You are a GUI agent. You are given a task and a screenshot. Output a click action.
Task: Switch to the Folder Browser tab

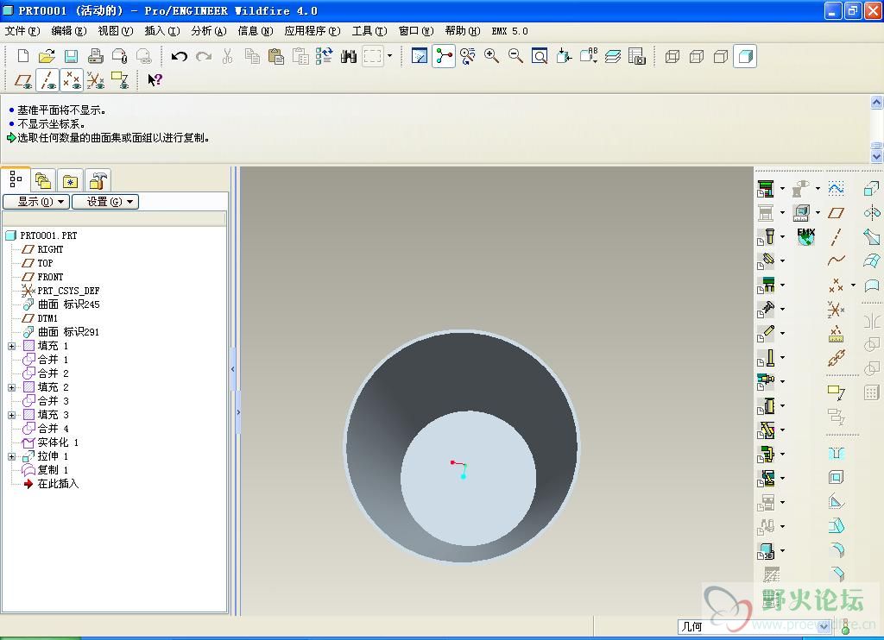coord(43,181)
